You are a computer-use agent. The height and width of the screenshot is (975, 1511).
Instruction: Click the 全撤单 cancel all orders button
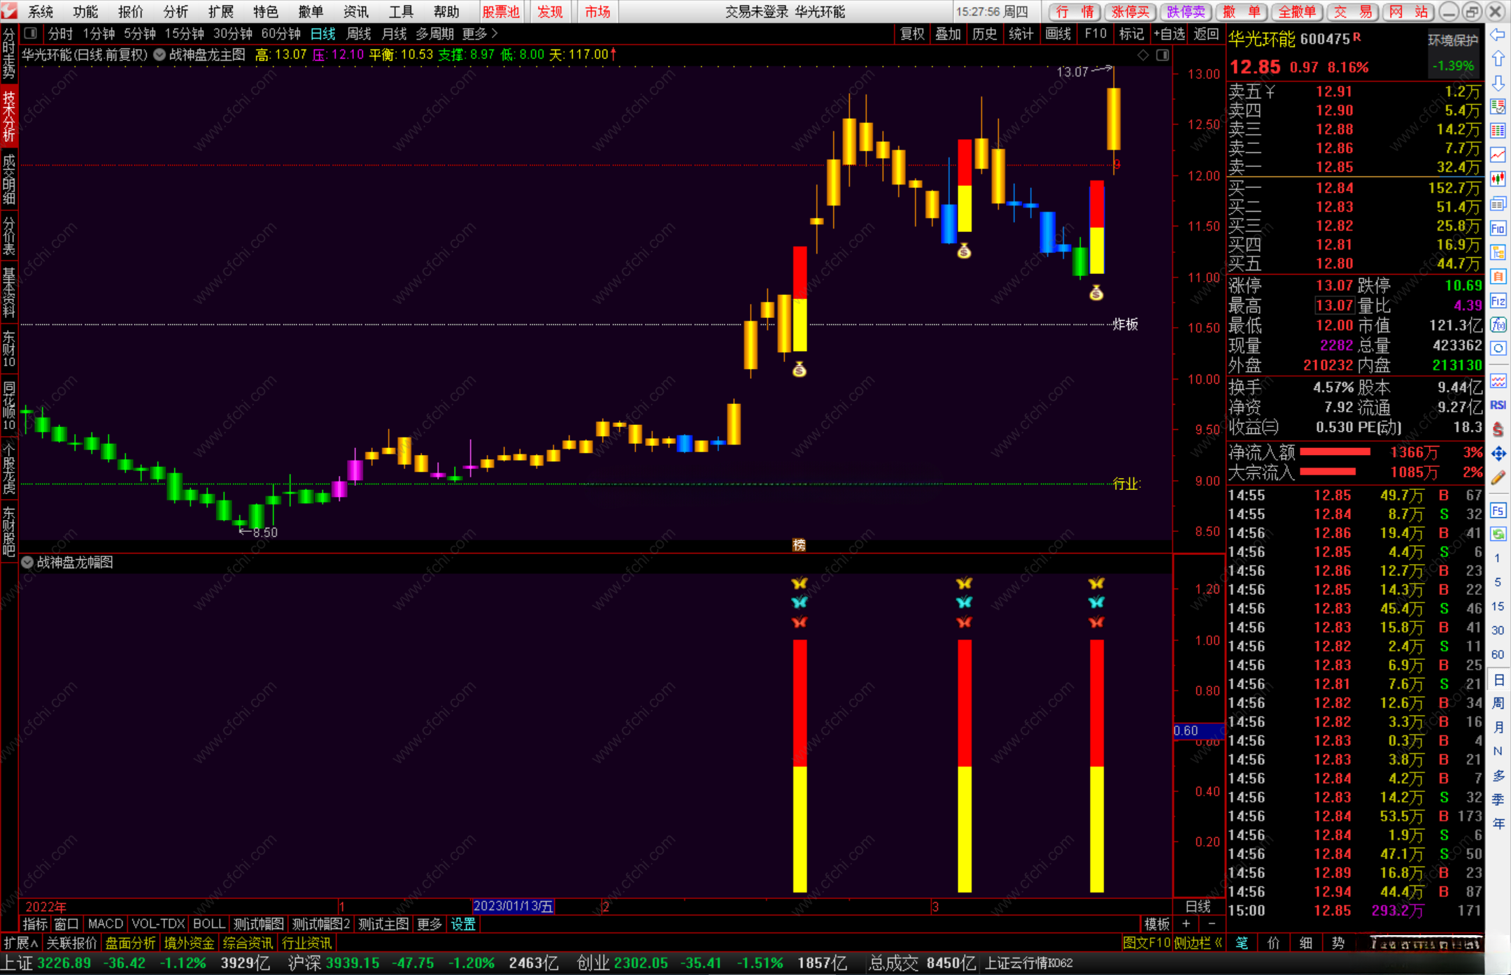(x=1296, y=12)
